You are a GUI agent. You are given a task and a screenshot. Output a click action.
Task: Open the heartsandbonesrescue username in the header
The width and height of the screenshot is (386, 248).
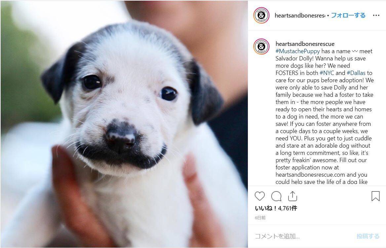click(x=300, y=16)
